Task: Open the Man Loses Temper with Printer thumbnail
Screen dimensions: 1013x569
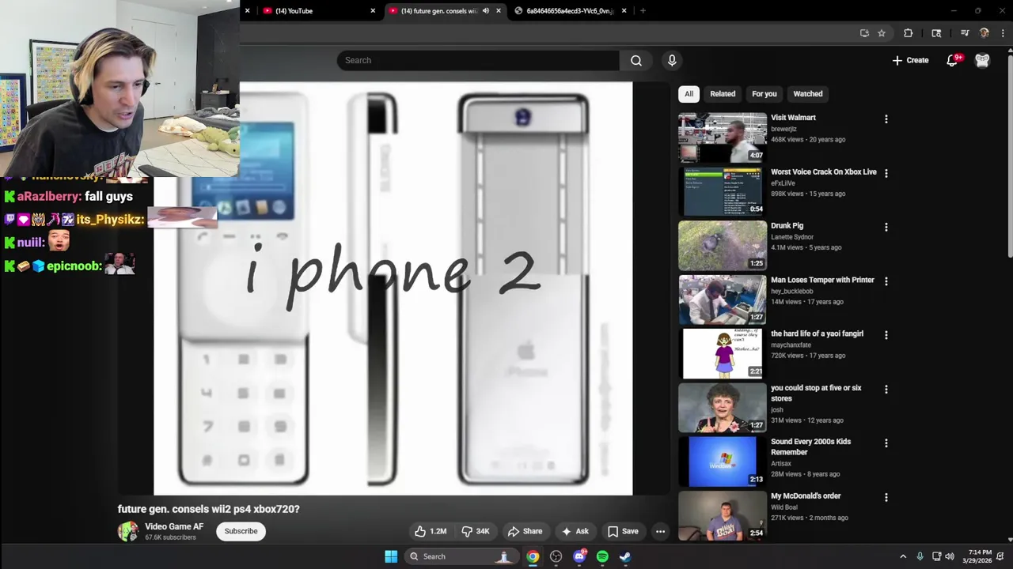Action: pos(723,300)
